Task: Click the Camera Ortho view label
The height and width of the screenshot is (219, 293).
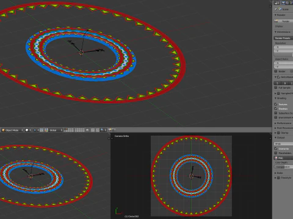Action: (x=121, y=136)
